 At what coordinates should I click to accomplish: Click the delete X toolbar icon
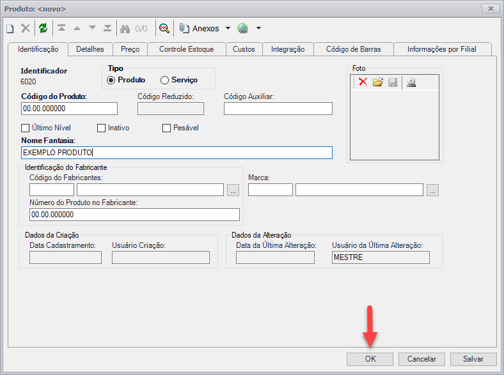point(26,28)
